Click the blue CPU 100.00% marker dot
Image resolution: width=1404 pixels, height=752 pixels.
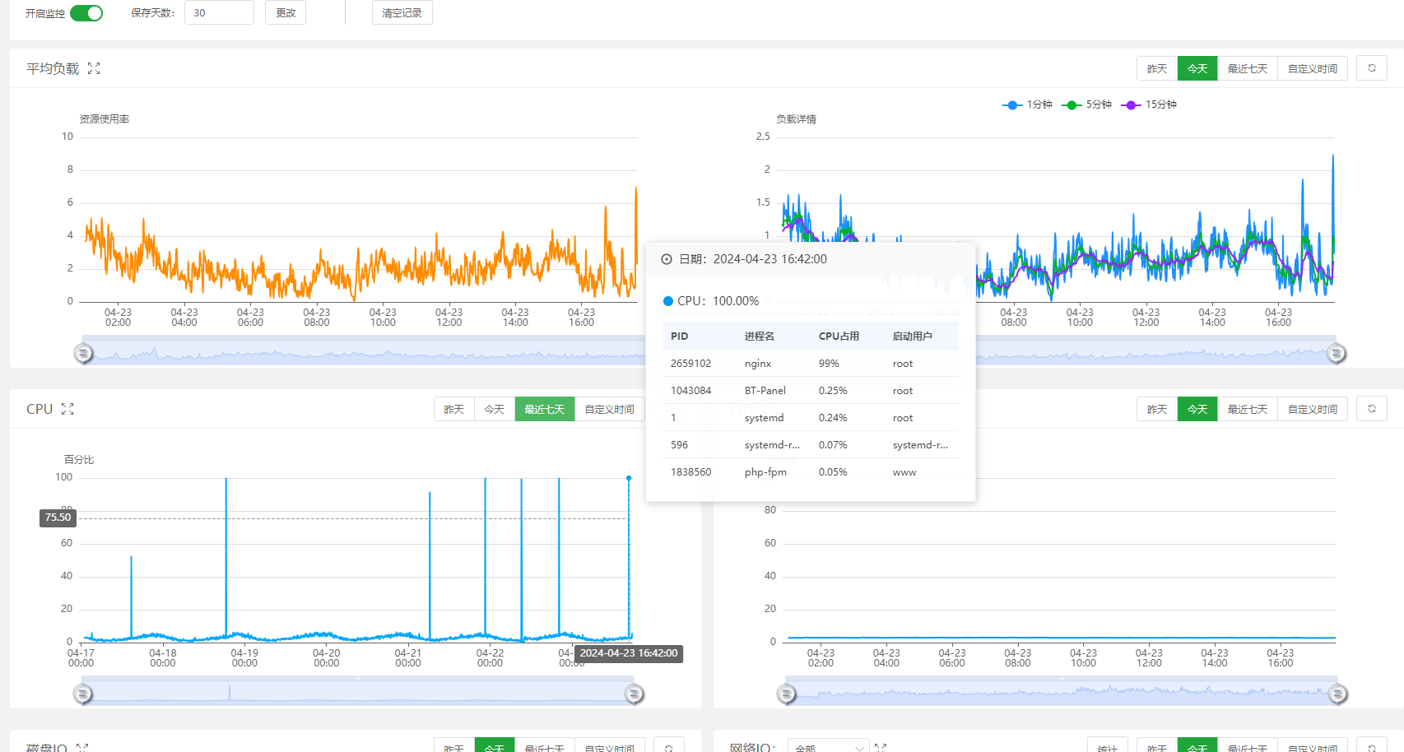pyautogui.click(x=668, y=301)
